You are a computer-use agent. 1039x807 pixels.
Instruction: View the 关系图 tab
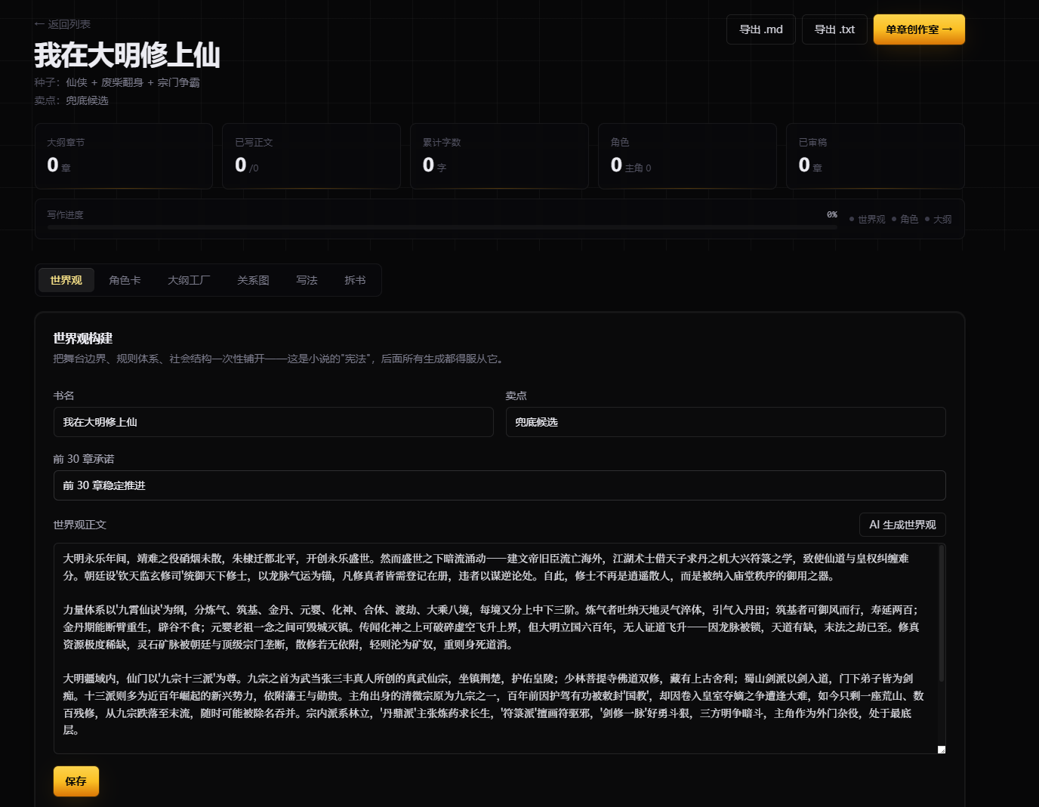(x=253, y=280)
